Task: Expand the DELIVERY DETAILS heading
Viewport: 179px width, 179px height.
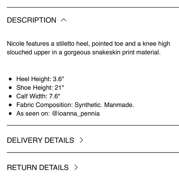Action: [40, 140]
